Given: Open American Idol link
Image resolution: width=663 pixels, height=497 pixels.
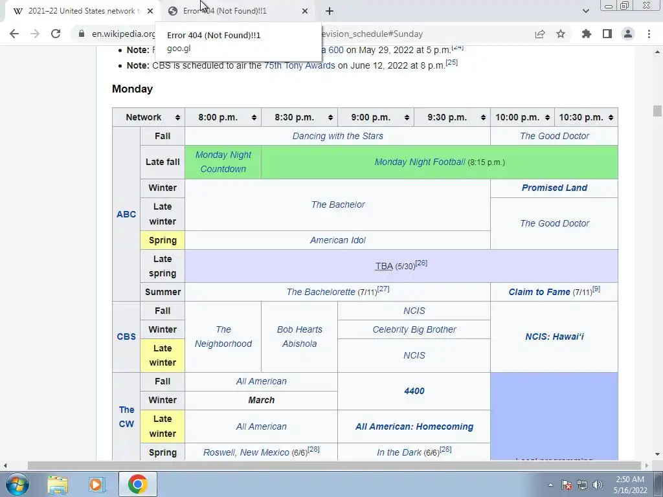Looking at the screenshot, I should [x=338, y=240].
